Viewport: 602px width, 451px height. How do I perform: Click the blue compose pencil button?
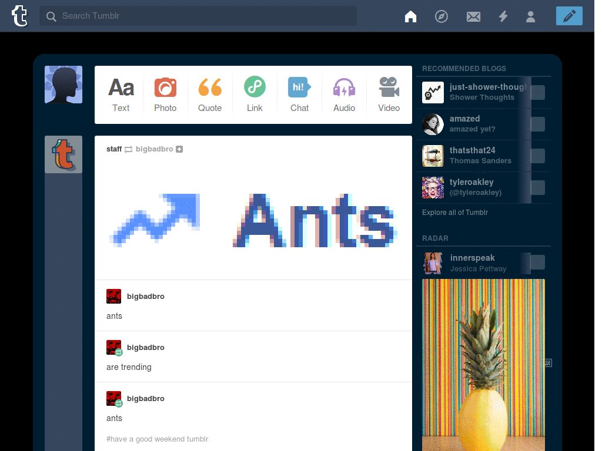(x=569, y=16)
